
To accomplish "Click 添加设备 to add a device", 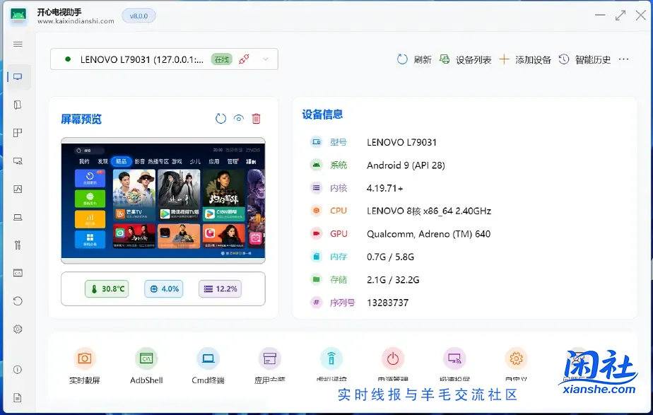I will click(525, 59).
